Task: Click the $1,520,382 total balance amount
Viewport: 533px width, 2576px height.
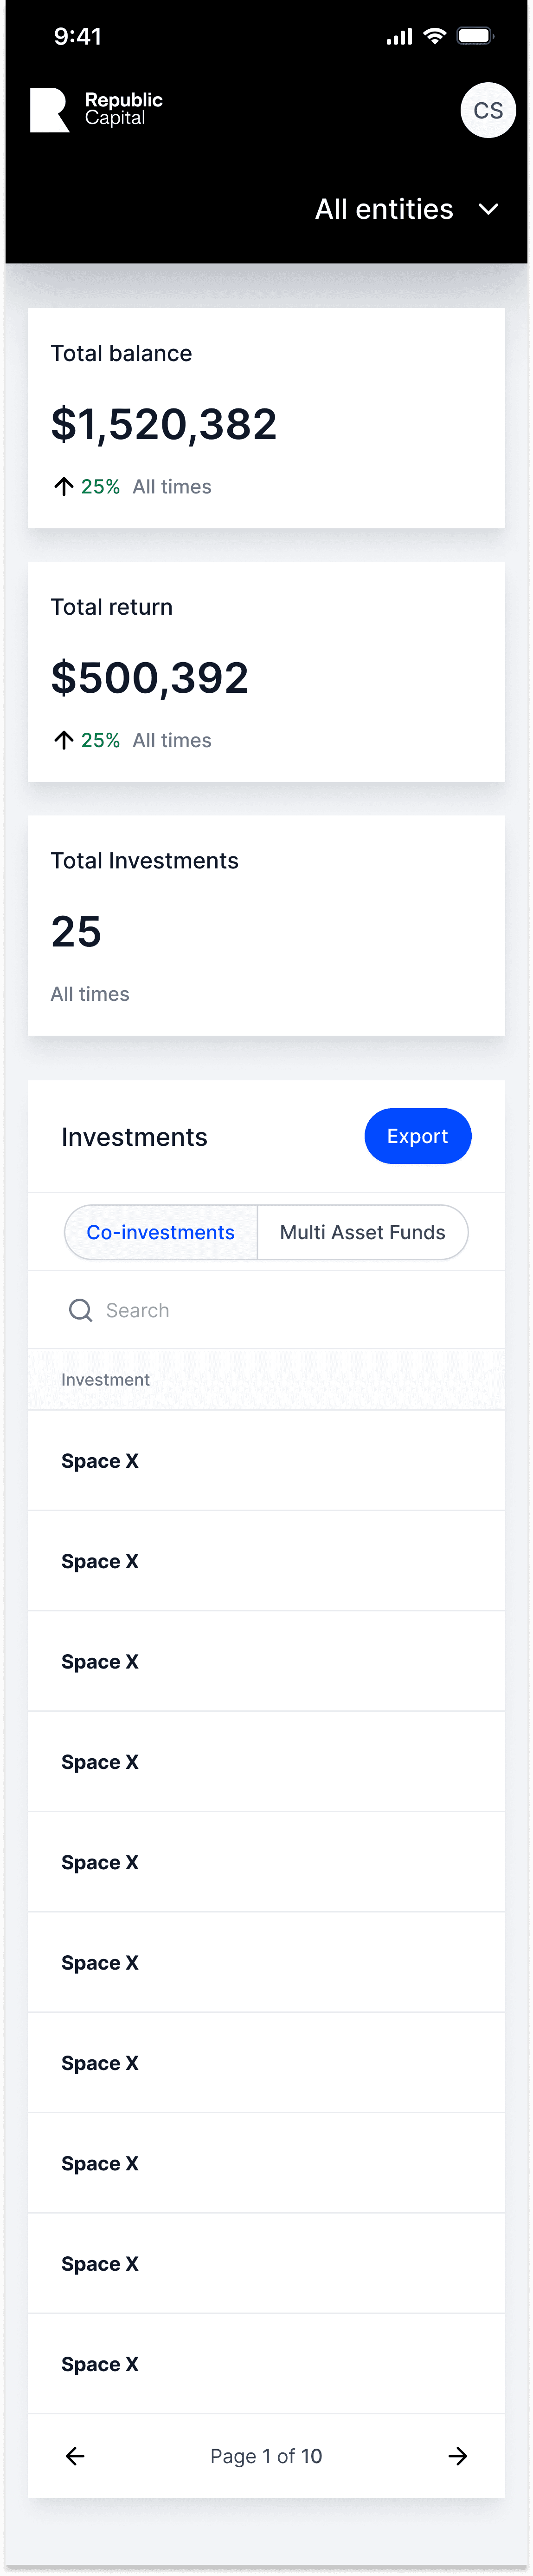Action: [x=164, y=424]
